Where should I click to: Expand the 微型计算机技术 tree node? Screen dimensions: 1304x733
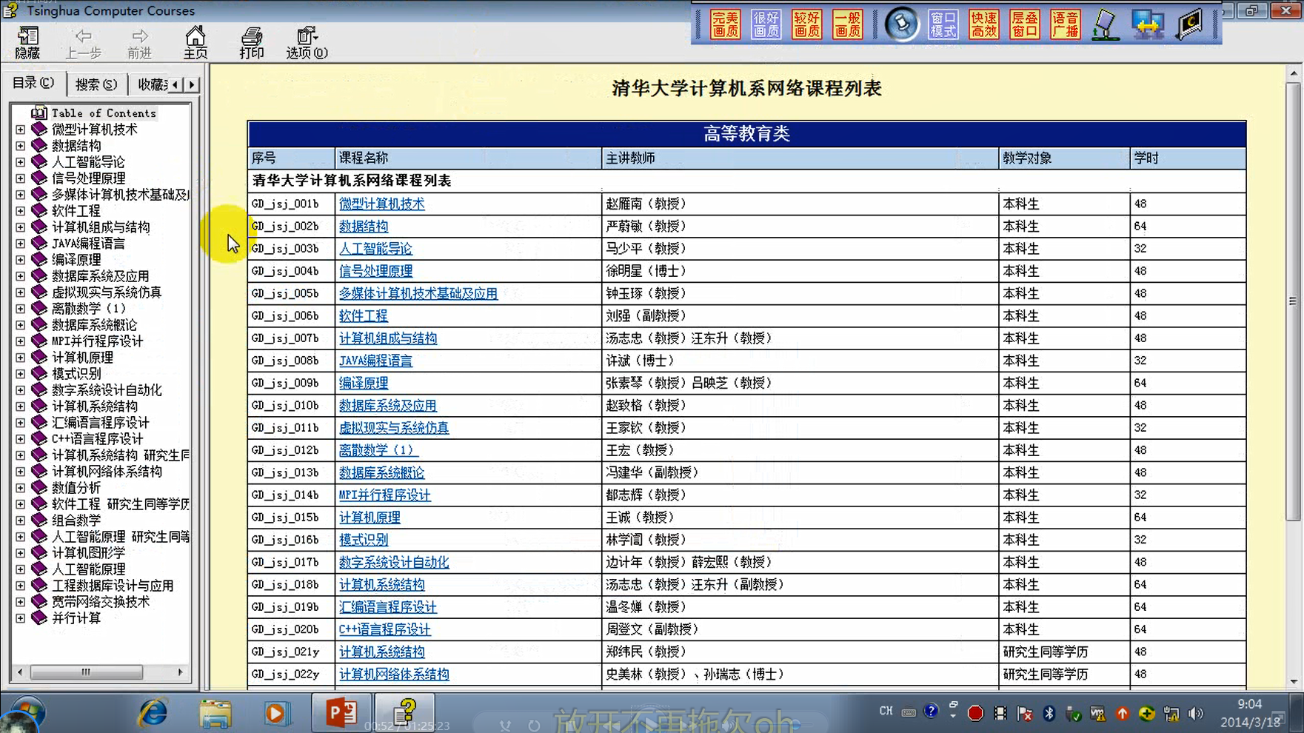21,130
